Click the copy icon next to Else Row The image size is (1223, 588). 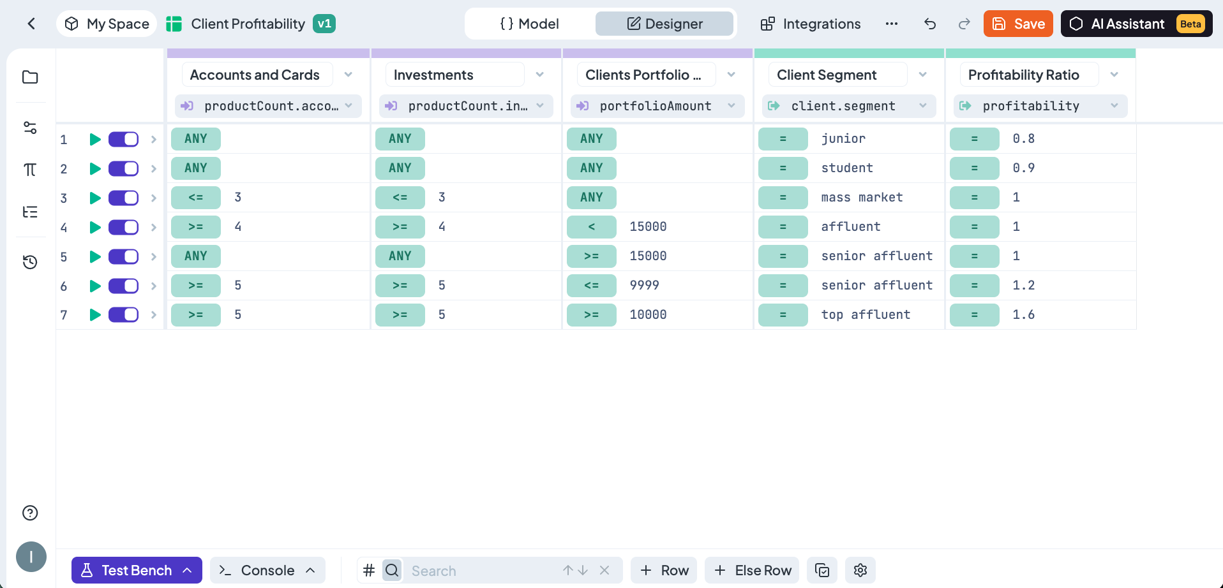click(x=822, y=570)
